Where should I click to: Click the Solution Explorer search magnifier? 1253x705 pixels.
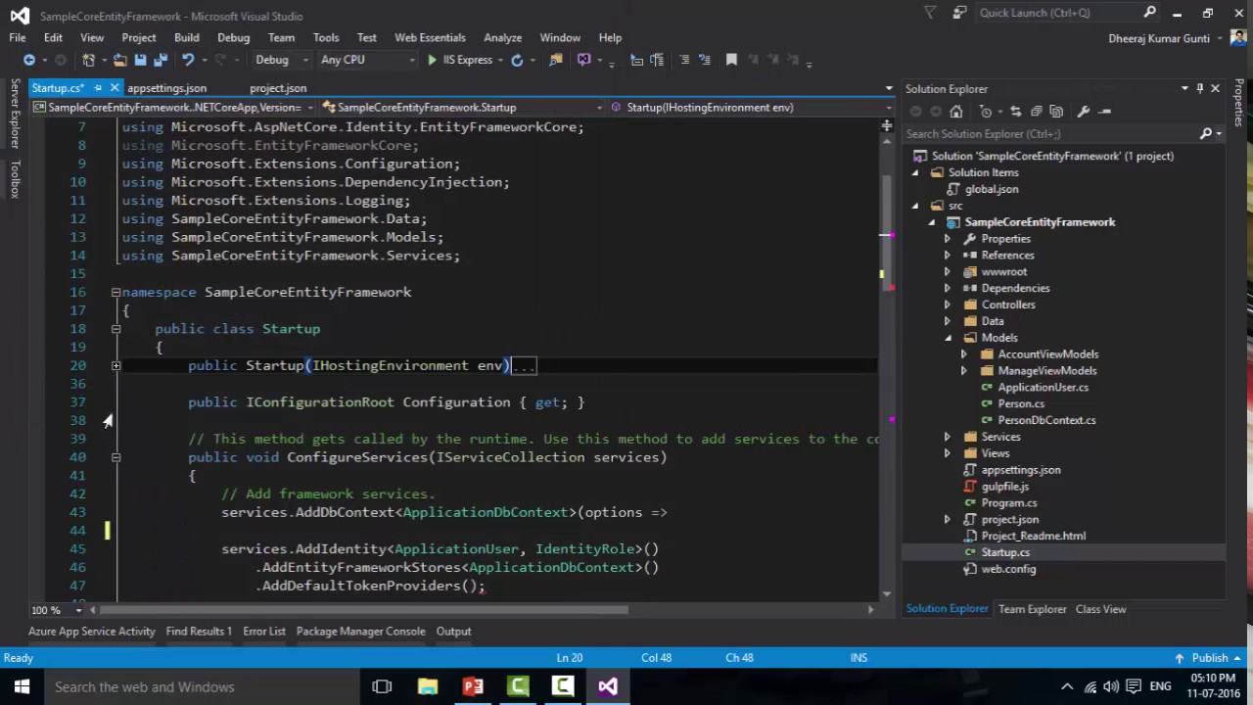click(x=1206, y=133)
